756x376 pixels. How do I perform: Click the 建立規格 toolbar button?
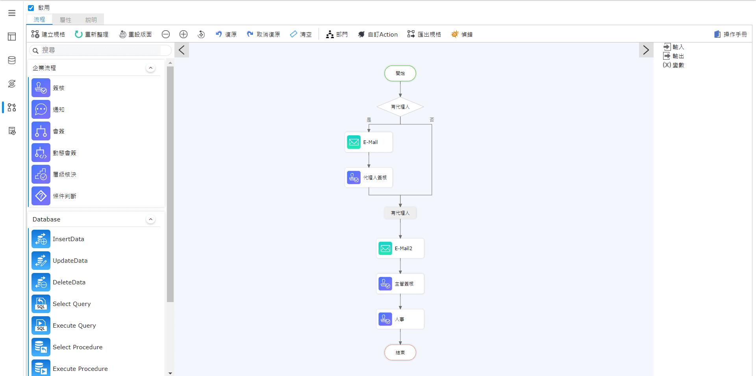[48, 34]
